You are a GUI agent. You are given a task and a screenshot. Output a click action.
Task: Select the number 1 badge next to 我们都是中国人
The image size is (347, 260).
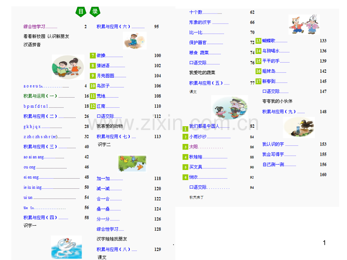pos(185,128)
